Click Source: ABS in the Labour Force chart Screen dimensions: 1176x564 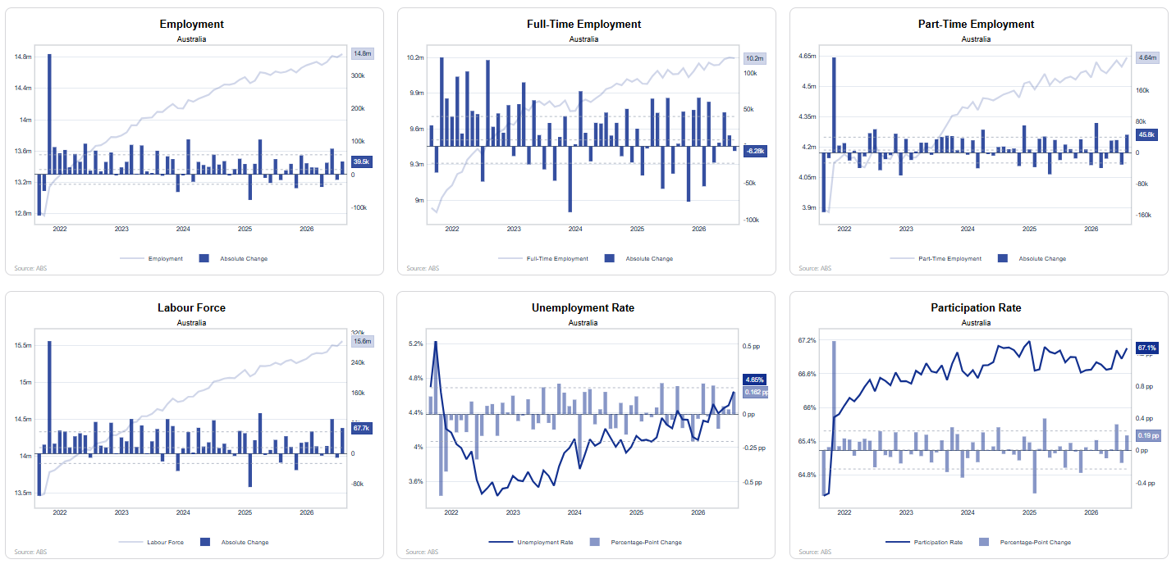click(31, 552)
